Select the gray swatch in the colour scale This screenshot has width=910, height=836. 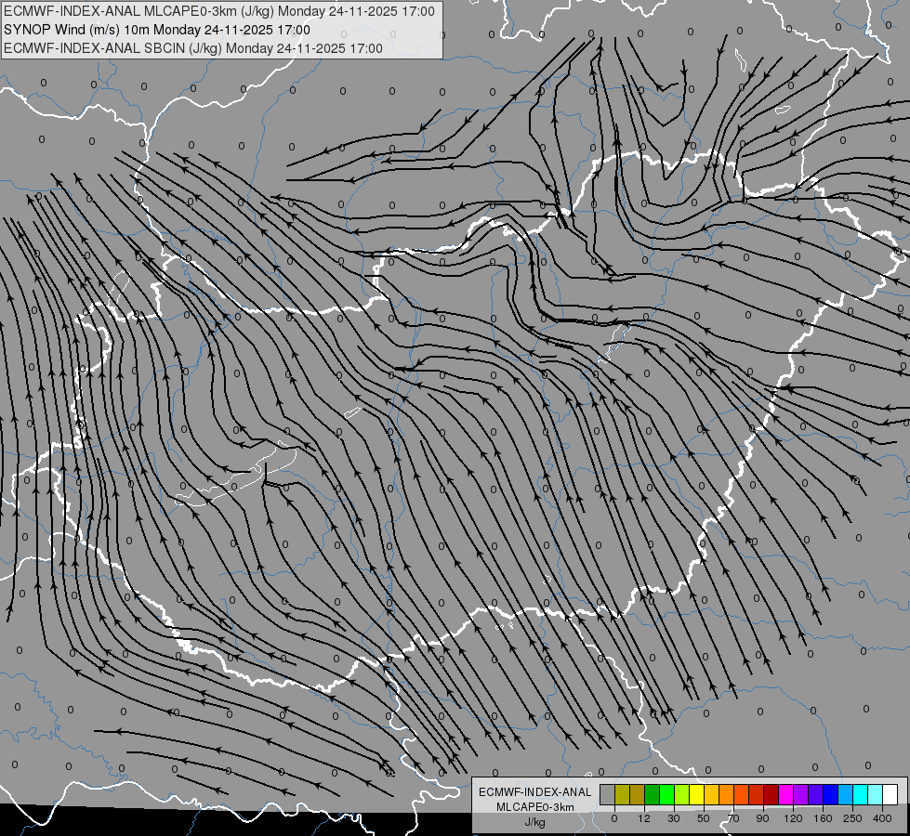point(608,794)
